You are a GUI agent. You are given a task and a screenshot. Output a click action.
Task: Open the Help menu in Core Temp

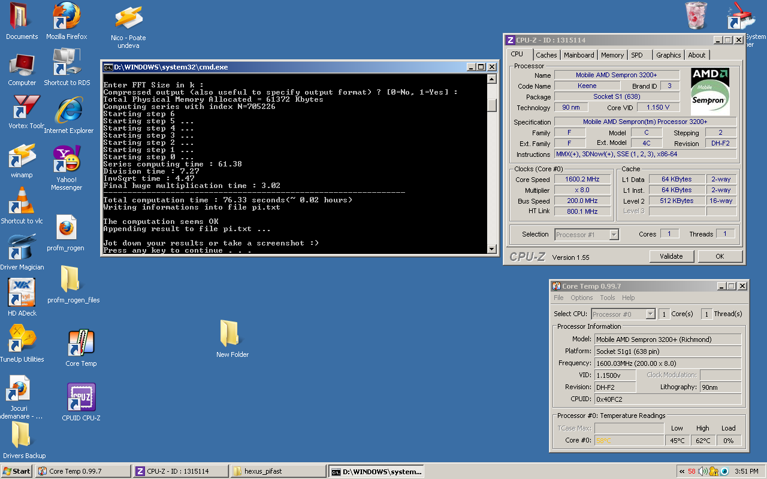628,298
